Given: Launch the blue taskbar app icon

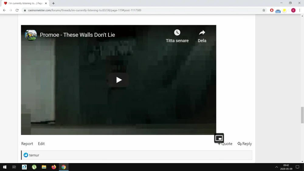Looking at the screenshot, I should pos(24,167).
